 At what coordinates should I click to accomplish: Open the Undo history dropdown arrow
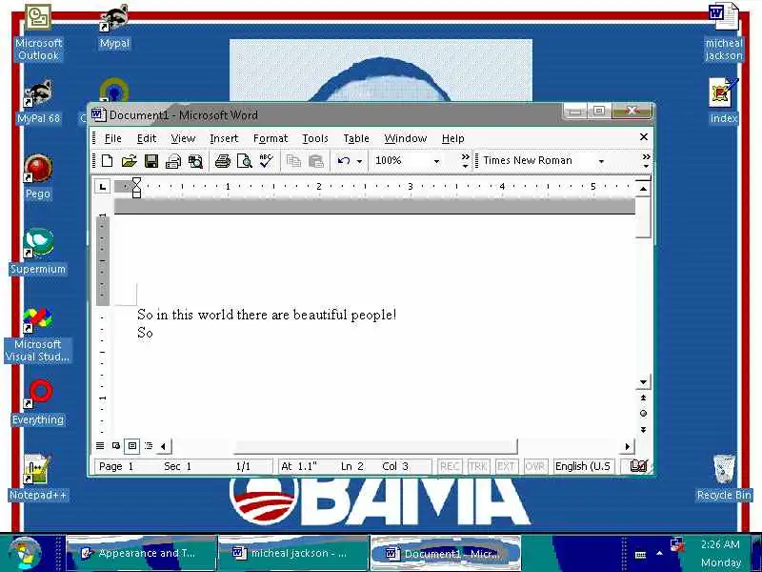pos(360,161)
